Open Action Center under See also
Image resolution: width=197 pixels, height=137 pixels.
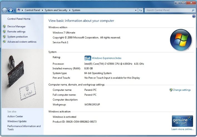15,116
